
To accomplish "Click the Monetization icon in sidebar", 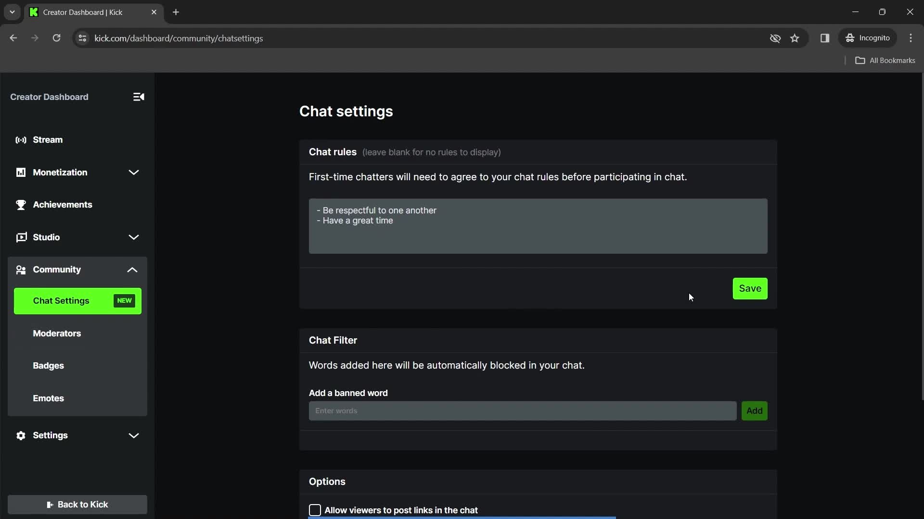I will coord(21,172).
